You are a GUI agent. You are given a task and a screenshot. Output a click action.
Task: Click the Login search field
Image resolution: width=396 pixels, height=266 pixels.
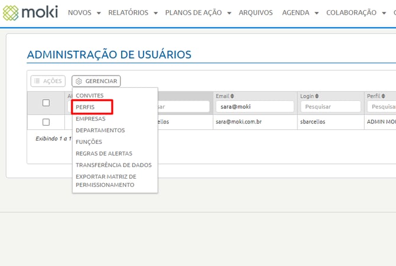pyautogui.click(x=330, y=107)
